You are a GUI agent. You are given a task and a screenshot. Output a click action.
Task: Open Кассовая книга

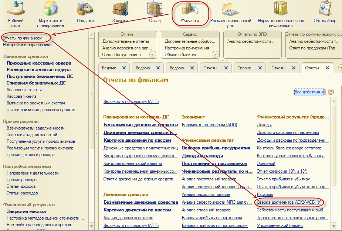tap(21, 96)
